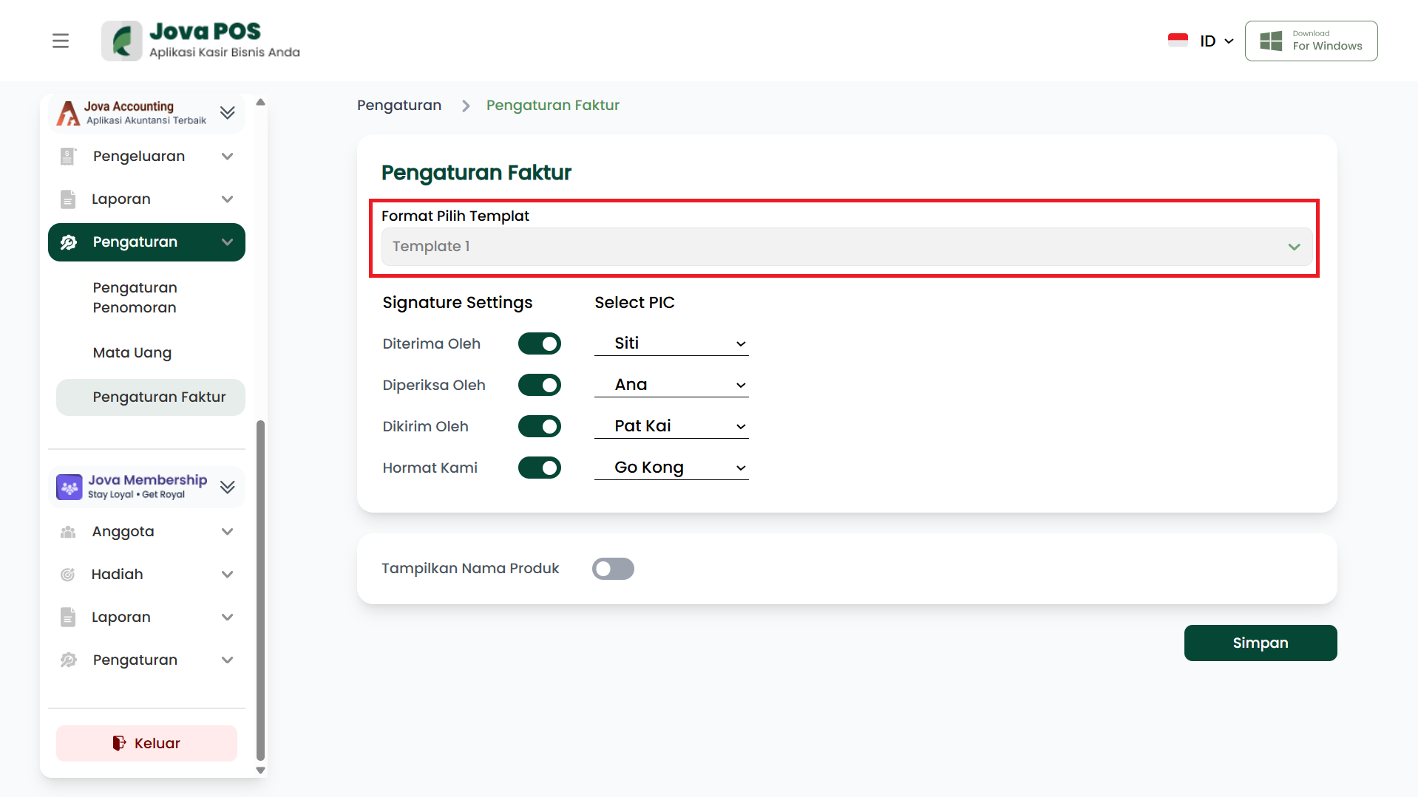Go to Pengaturan breadcrumb link
This screenshot has height=797, width=1418.
399,106
